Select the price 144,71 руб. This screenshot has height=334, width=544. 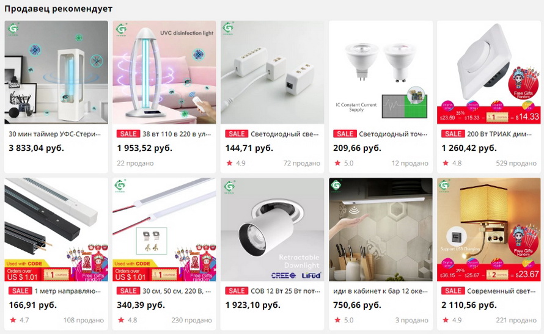coord(249,148)
